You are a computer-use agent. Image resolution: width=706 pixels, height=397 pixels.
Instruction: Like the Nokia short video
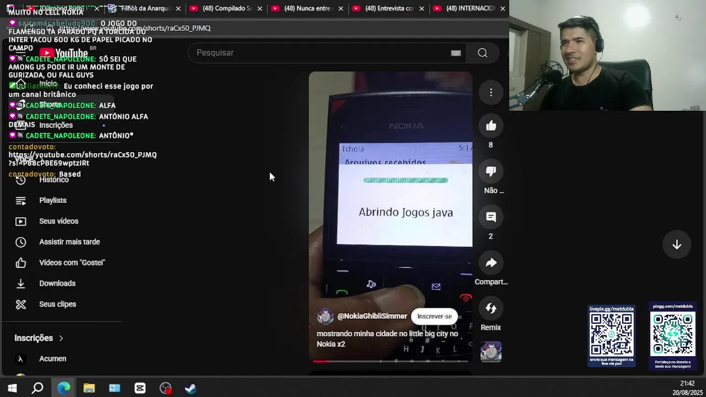(x=491, y=126)
